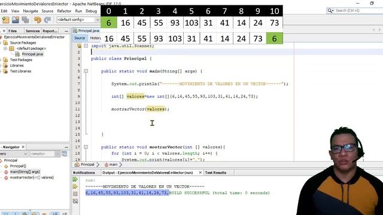Minimize the Navigator panel
The width and height of the screenshot is (383, 215).
66,148
